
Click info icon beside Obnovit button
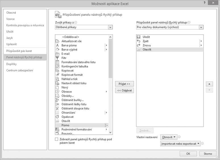[179, 137]
